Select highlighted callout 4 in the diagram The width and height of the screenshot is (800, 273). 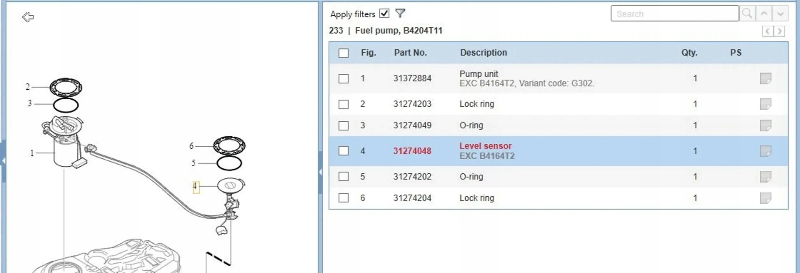[196, 187]
